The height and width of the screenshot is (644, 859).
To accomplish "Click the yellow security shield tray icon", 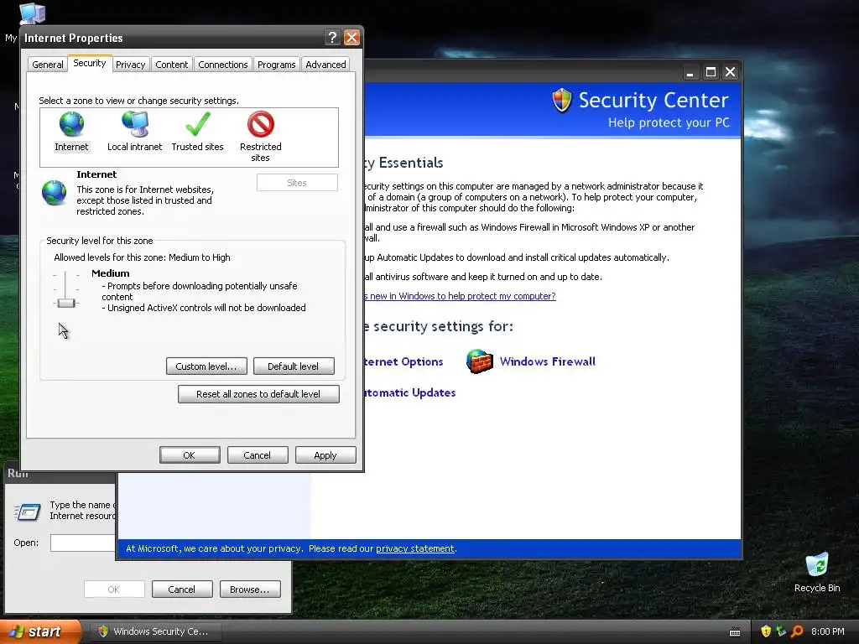I will tap(766, 631).
